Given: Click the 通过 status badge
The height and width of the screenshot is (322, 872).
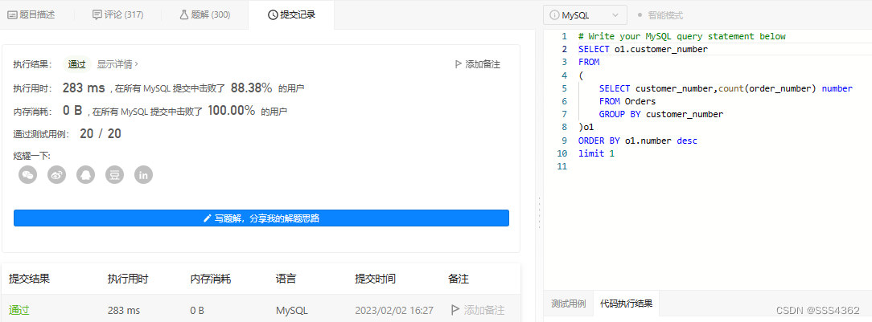Looking at the screenshot, I should [x=76, y=64].
